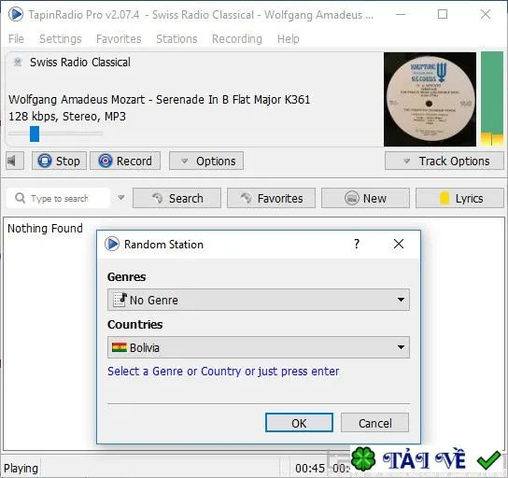Open the Genres combo box

tap(259, 300)
